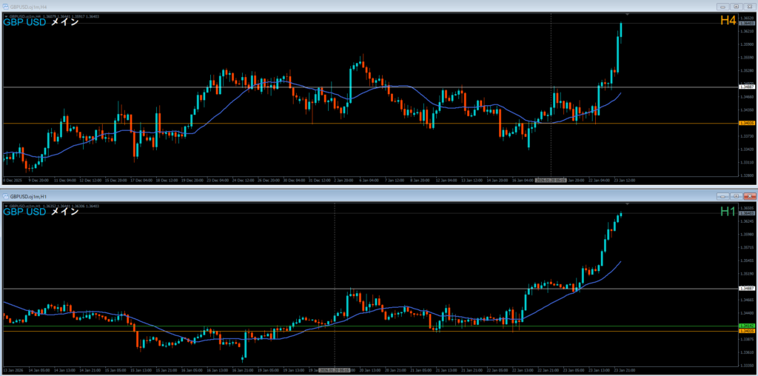Expand the small arrow beside the H1 chart symbol info
758x376 pixels.
click(x=5, y=206)
